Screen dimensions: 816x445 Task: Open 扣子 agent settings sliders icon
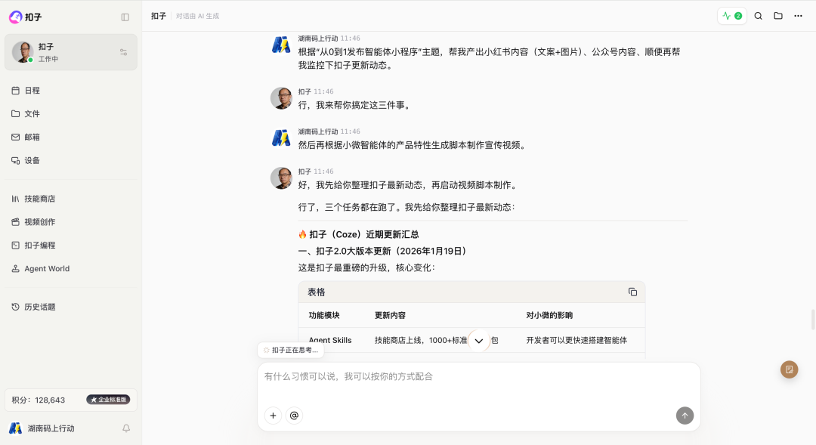123,52
